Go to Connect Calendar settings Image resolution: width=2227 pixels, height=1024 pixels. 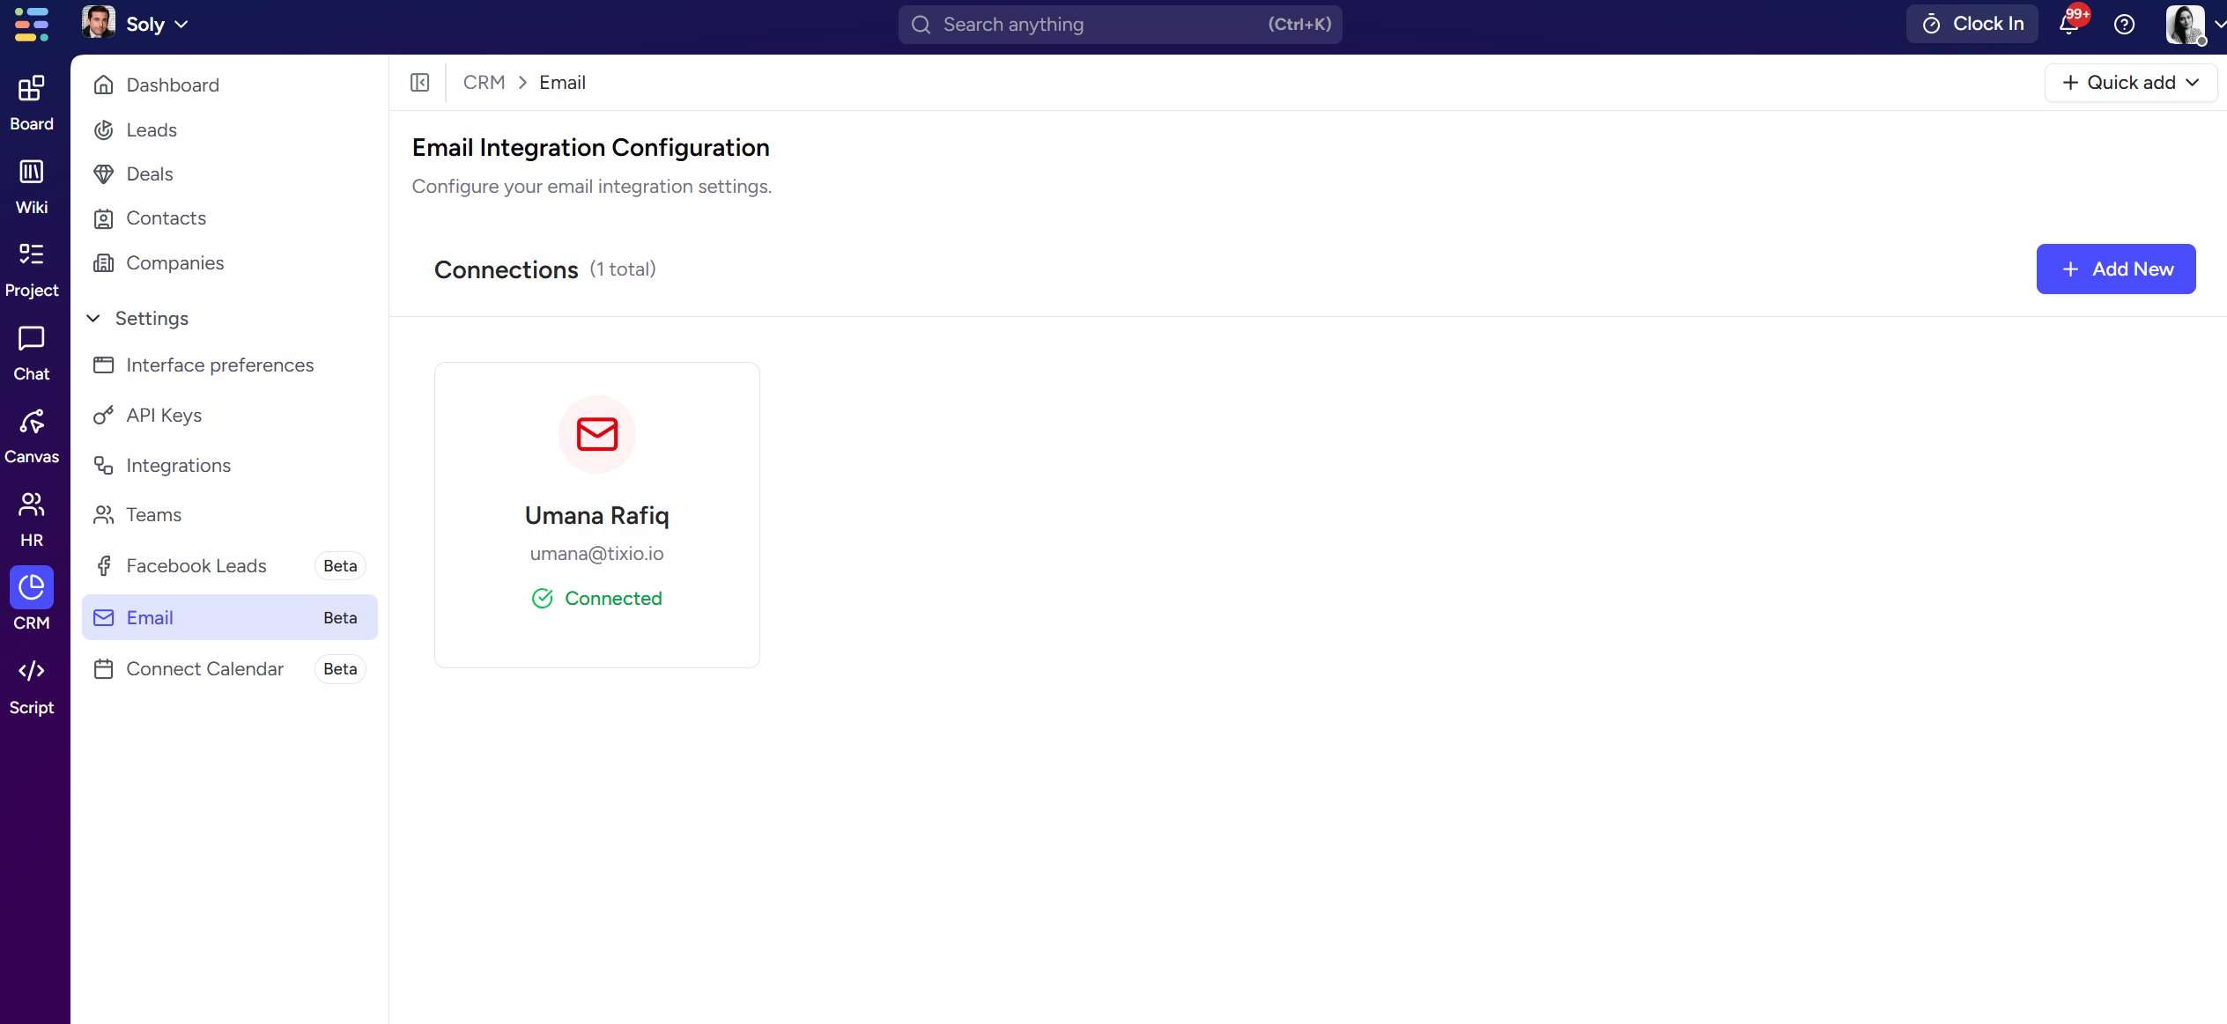[204, 669]
